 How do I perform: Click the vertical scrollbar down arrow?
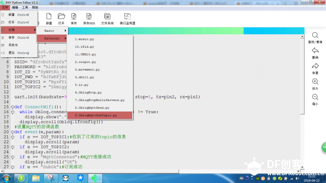coord(302,167)
